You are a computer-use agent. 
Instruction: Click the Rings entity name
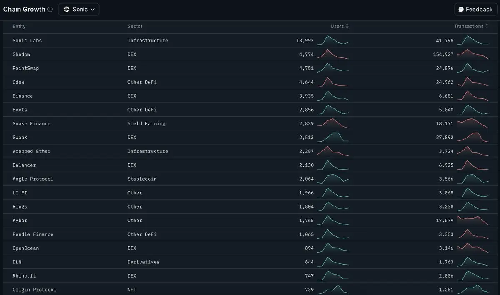[x=20, y=206]
